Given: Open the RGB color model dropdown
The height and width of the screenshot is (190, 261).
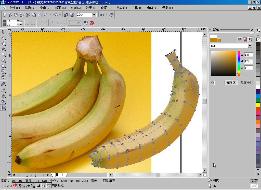Looking at the screenshot, I should coord(250,46).
